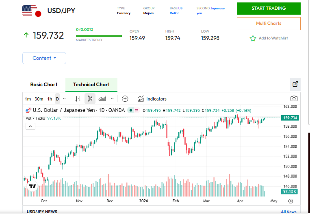Select the area chart style icon

pyautogui.click(x=102, y=98)
